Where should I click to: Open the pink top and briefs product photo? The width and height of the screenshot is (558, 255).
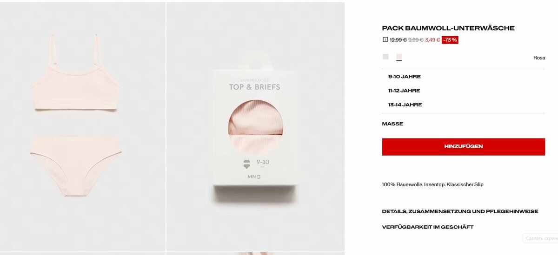[x=82, y=127]
